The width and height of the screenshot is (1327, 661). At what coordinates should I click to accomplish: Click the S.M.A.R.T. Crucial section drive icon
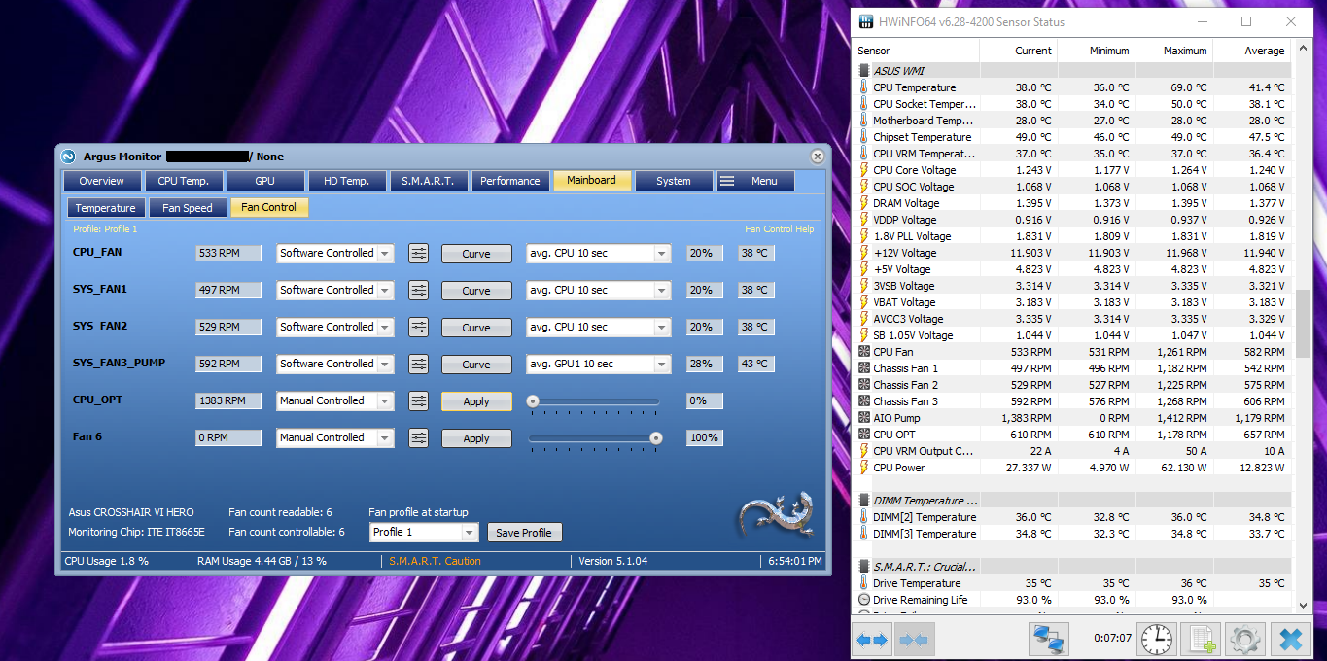[864, 567]
